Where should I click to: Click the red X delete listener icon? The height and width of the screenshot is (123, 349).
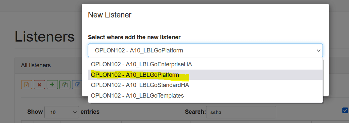coord(39,85)
